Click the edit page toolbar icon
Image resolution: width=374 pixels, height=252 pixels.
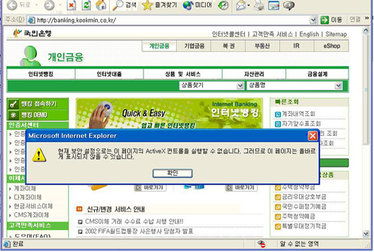274,5
